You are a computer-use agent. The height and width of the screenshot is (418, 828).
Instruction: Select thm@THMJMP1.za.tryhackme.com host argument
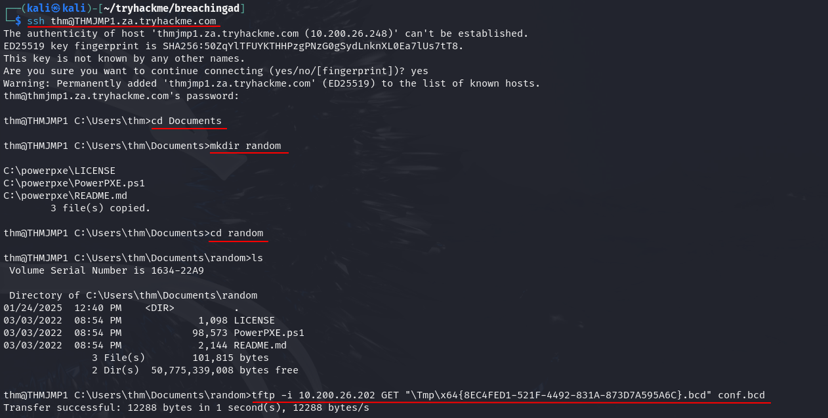point(133,21)
